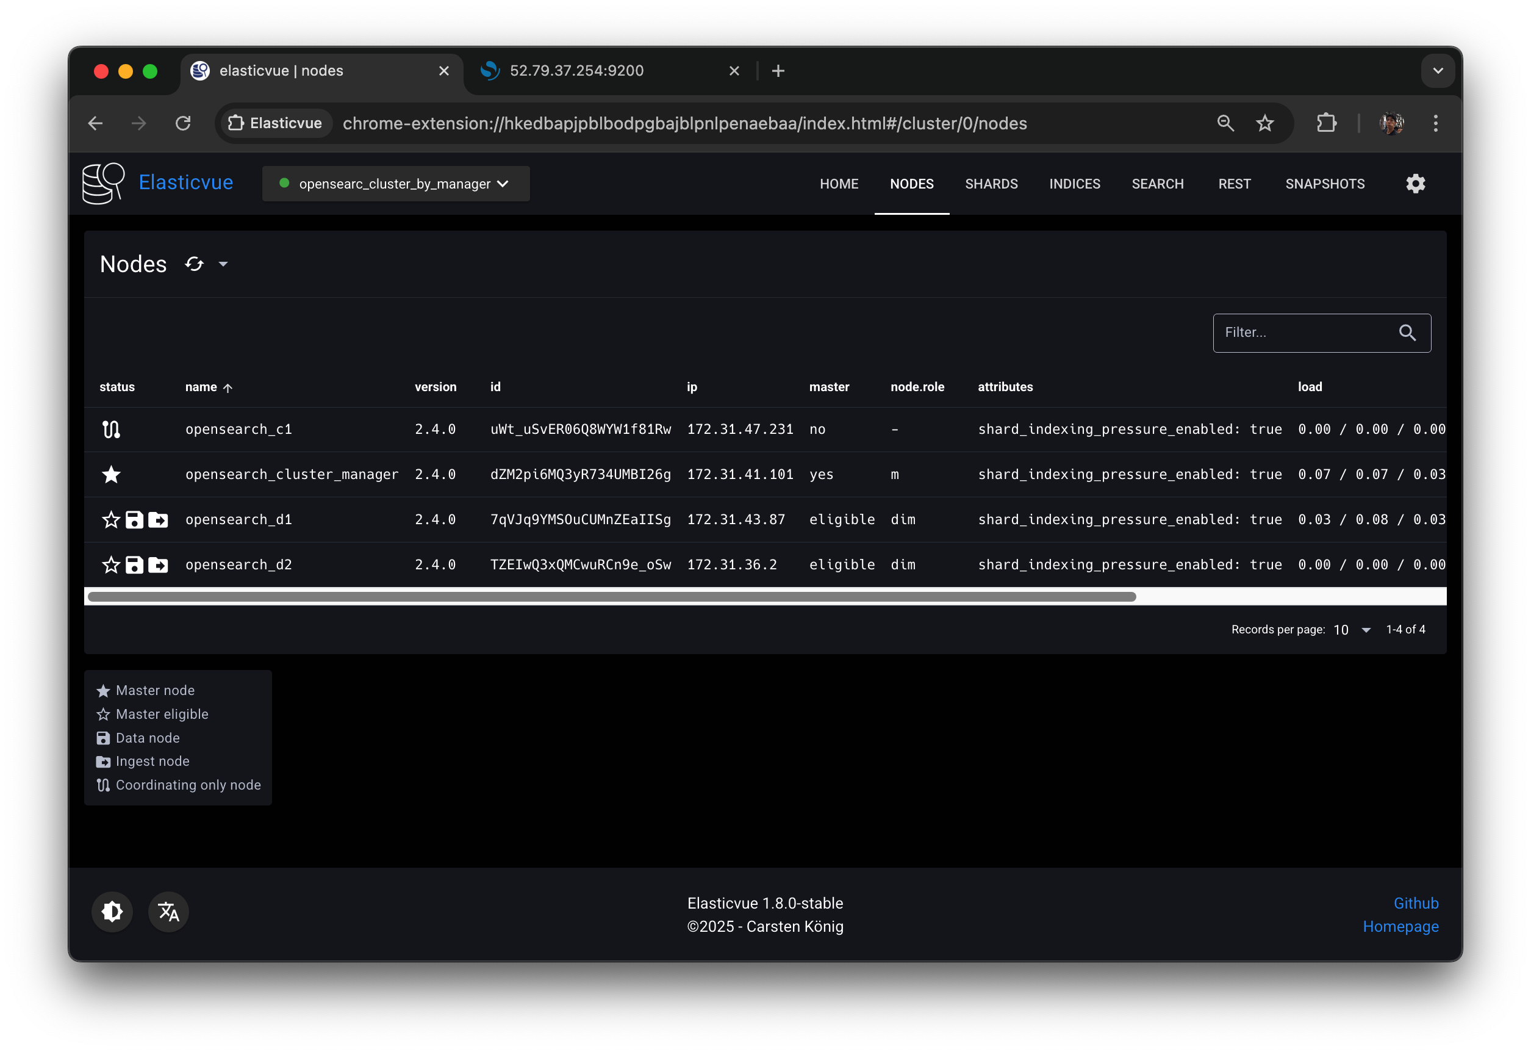The height and width of the screenshot is (1052, 1531).
Task: Click the Elasticvue logo icon
Action: pyautogui.click(x=104, y=183)
